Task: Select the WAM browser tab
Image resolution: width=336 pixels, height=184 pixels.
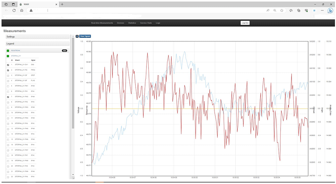Action: point(38,4)
